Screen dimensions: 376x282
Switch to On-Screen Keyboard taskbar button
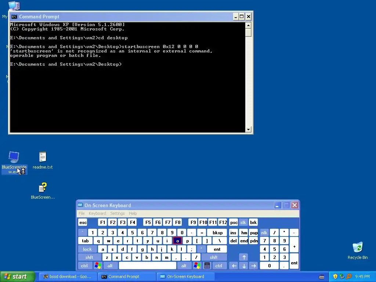[x=185, y=276]
